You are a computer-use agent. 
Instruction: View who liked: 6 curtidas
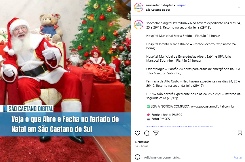tap(142, 142)
